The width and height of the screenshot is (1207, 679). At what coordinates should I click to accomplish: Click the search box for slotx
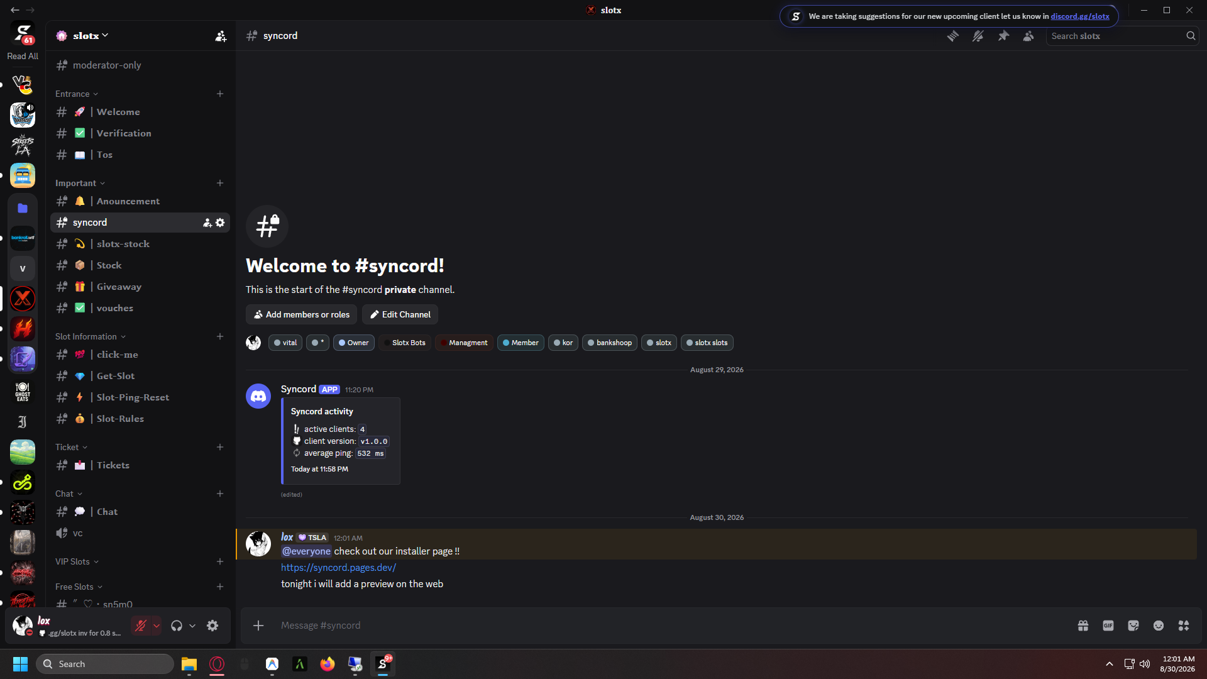pyautogui.click(x=1123, y=36)
